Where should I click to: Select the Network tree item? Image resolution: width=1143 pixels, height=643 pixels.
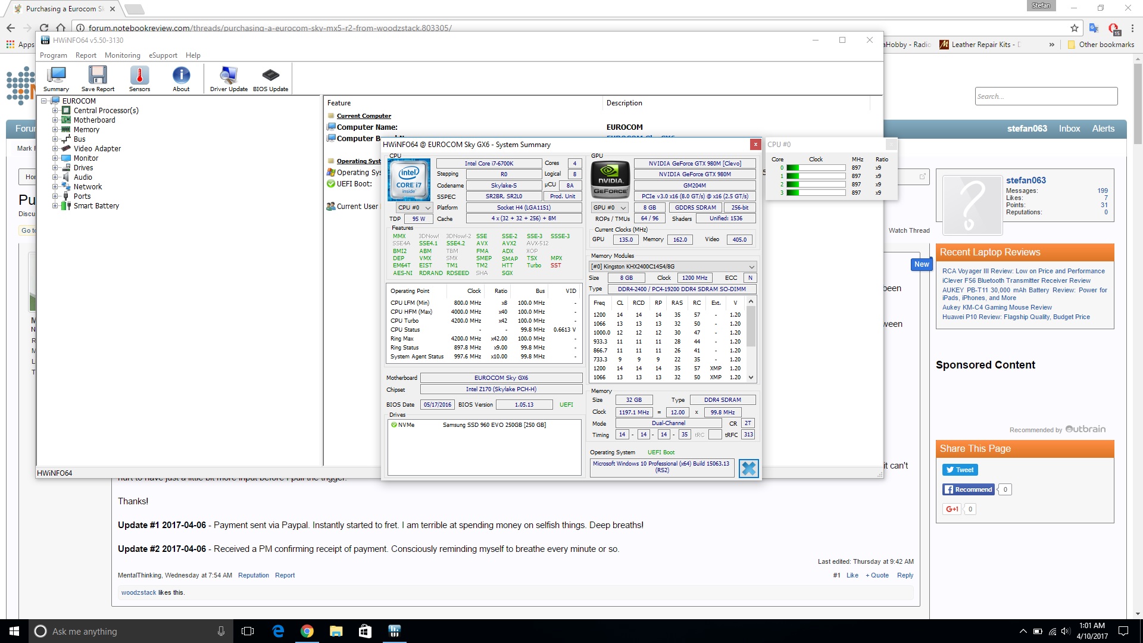click(x=88, y=186)
